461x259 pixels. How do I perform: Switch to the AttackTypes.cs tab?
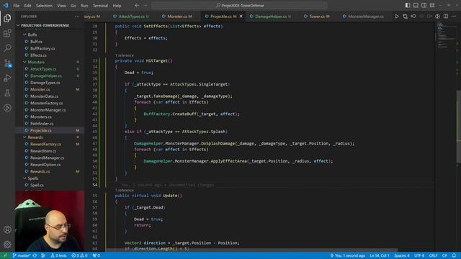(x=131, y=17)
